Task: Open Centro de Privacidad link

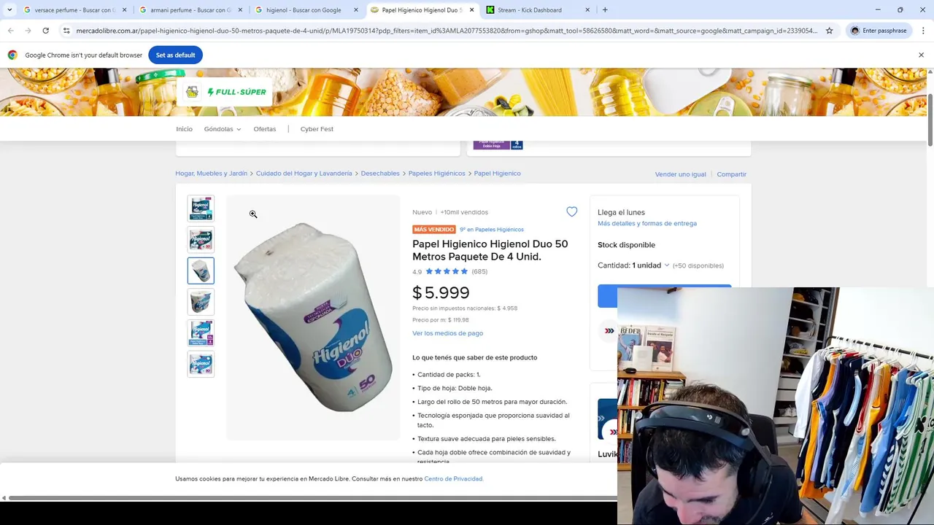Action: (454, 479)
